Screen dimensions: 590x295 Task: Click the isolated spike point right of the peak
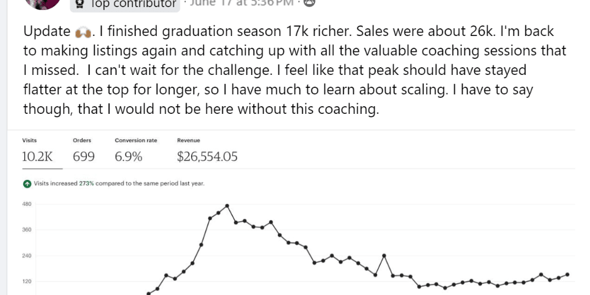point(384,255)
